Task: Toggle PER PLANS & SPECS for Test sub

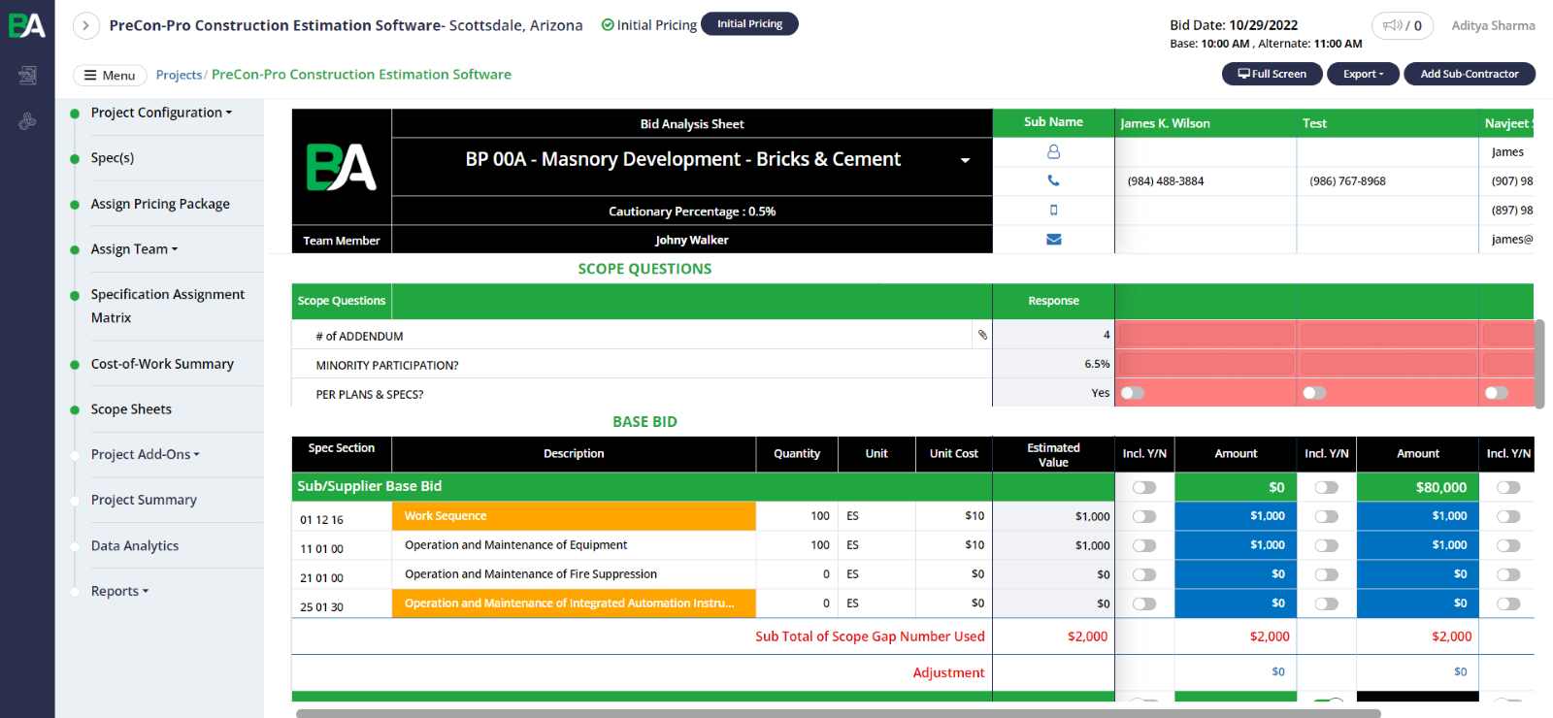Action: click(1314, 393)
